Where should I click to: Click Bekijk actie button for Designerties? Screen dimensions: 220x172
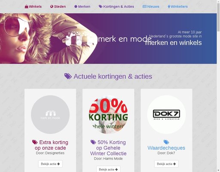(50, 164)
